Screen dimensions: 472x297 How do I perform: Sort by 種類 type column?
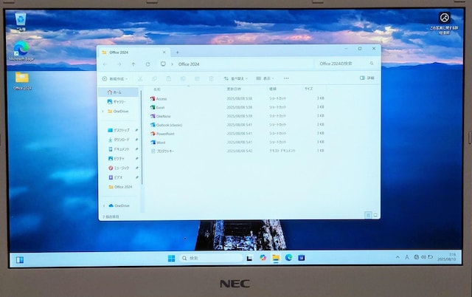[x=273, y=89]
